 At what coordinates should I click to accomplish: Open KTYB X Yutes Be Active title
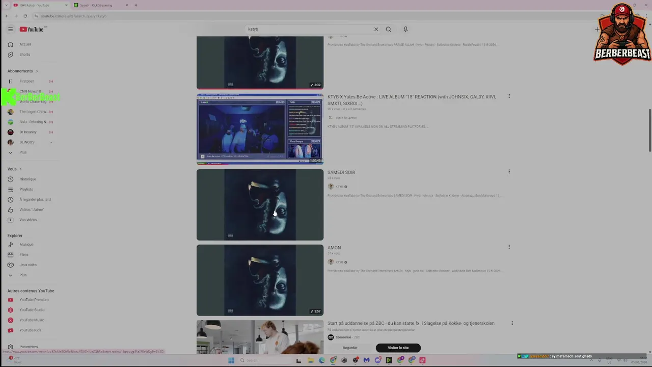click(x=412, y=100)
